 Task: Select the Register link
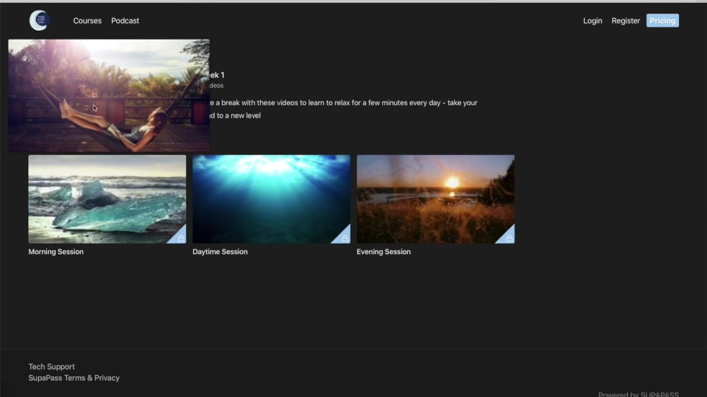coord(625,20)
